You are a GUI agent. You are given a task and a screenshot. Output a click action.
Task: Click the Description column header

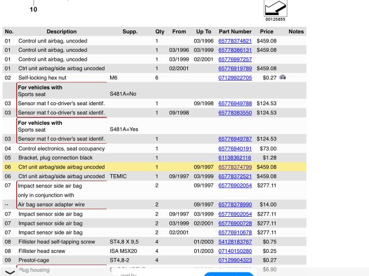tap(61, 32)
